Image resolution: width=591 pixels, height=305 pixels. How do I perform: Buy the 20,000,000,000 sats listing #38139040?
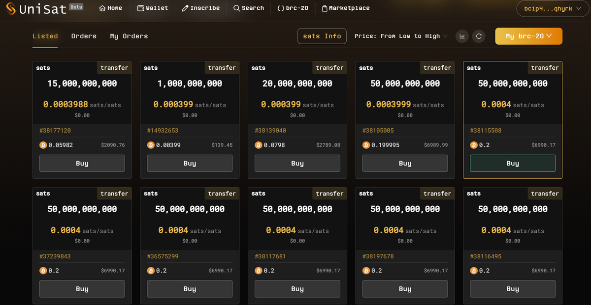297,164
